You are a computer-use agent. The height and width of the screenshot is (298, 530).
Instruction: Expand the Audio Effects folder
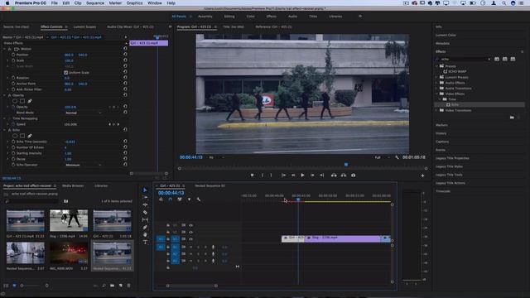tap(437, 83)
